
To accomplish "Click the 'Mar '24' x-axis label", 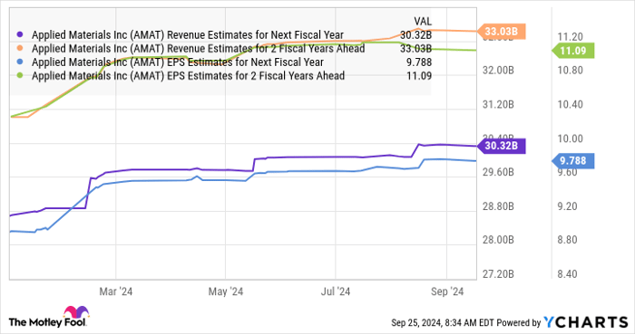I will pos(116,291).
